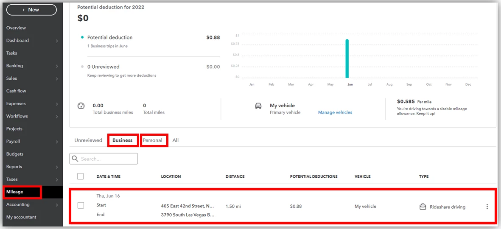The height and width of the screenshot is (229, 501).
Task: Select the All trips tab
Action: click(x=176, y=140)
